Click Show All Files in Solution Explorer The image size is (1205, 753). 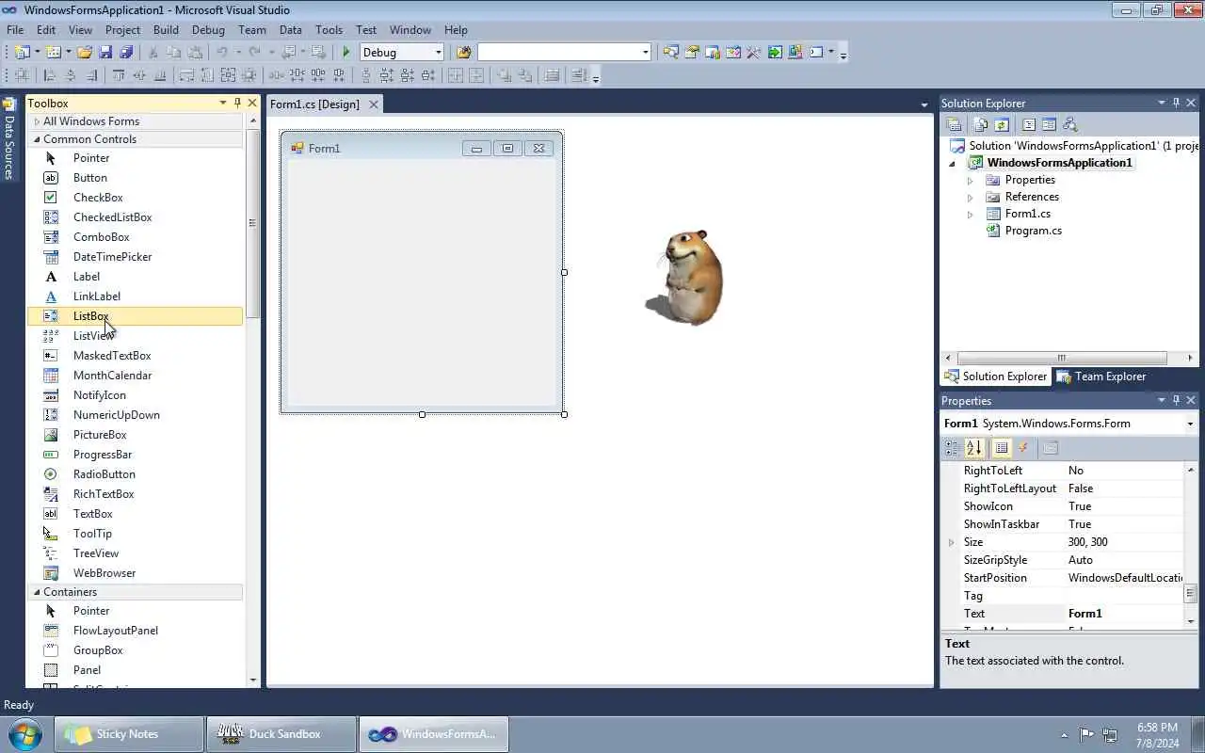click(980, 124)
